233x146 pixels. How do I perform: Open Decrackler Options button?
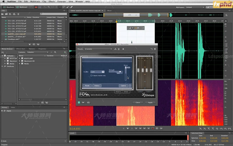(123, 86)
